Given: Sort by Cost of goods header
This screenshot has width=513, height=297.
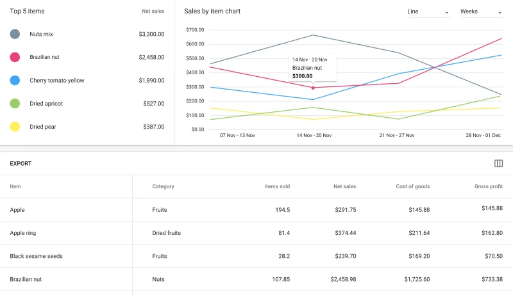Looking at the screenshot, I should (413, 186).
